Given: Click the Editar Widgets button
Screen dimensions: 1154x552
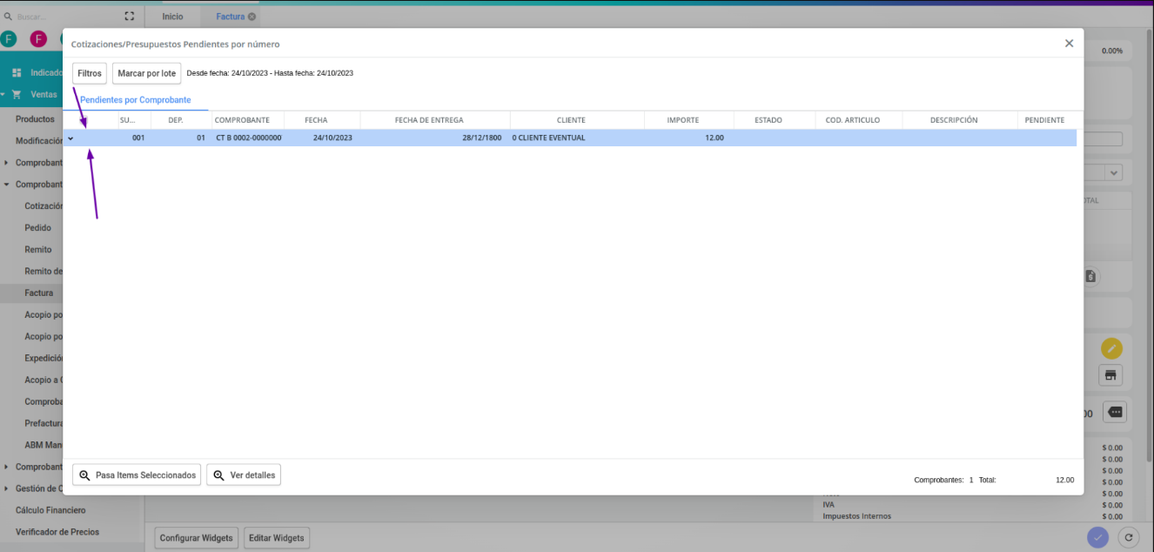Looking at the screenshot, I should pos(276,538).
